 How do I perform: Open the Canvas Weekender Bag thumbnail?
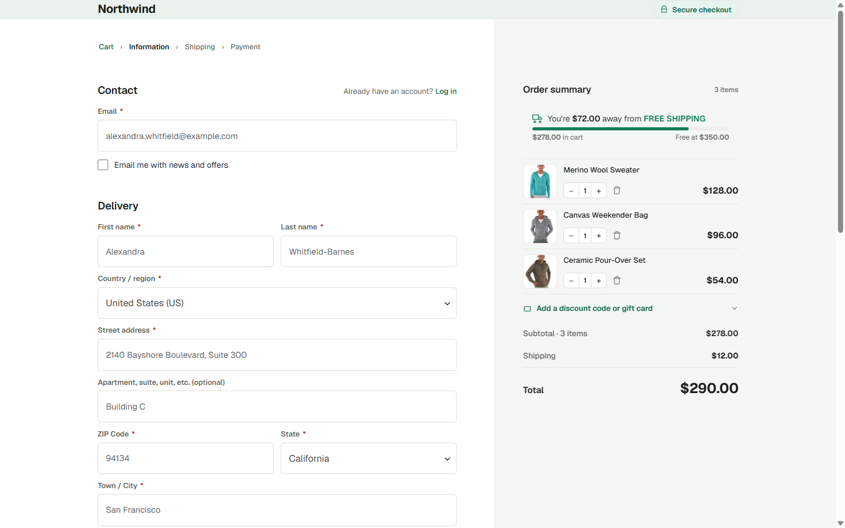[540, 226]
